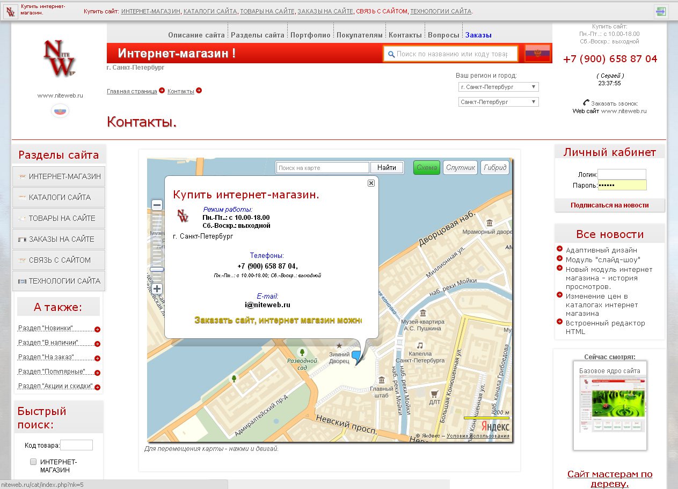
Task: Open Портфолио menu item
Action: [310, 35]
